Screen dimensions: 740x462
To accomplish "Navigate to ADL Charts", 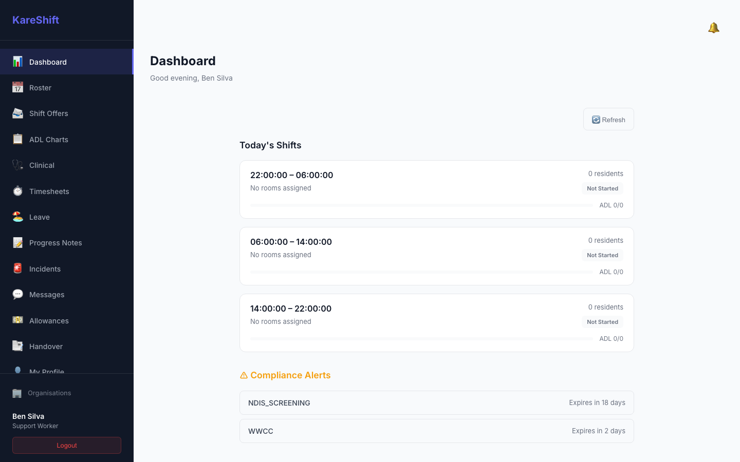I will click(x=67, y=139).
